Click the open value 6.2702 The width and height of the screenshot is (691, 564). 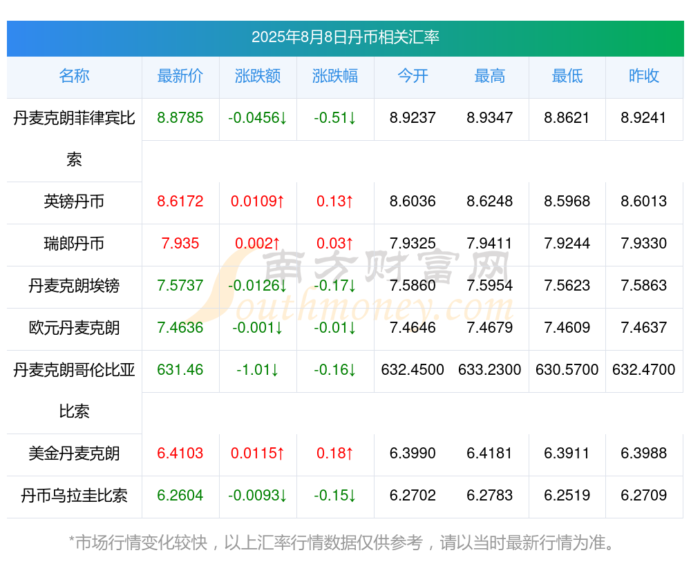coord(413,496)
